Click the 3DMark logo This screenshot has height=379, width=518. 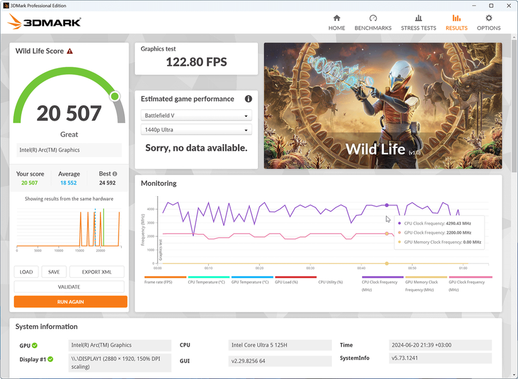click(44, 22)
